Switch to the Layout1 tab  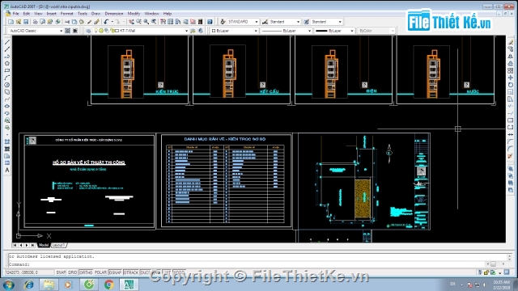[59, 245]
